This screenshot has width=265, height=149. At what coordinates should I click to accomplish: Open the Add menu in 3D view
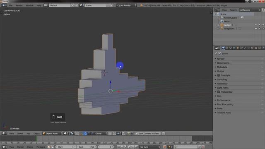click(28, 133)
